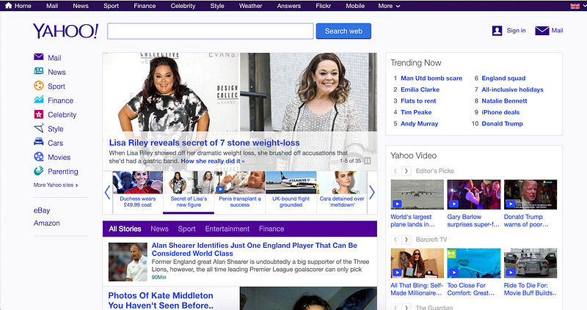
Task: Focus the web search input field
Action: [211, 31]
